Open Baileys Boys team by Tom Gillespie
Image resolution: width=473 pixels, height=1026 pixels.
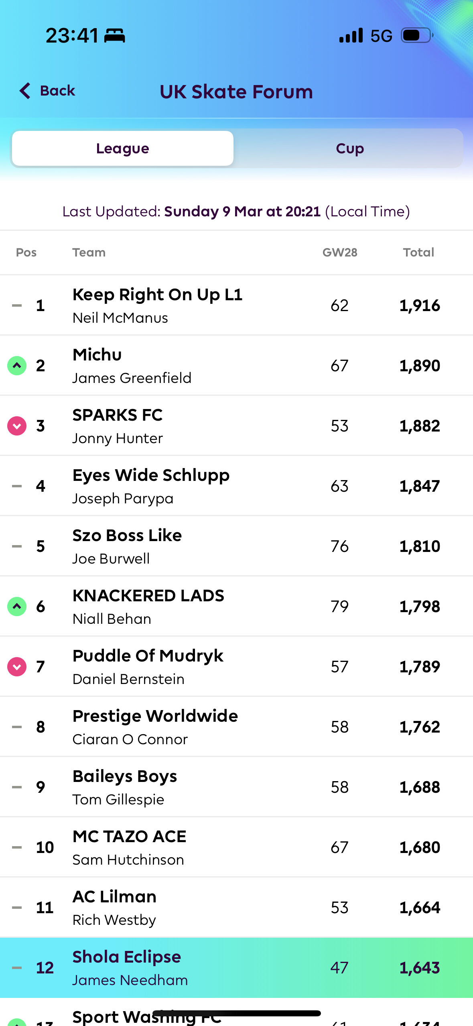tap(125, 787)
